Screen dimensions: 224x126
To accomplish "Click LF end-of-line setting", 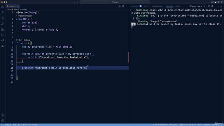I will 195,125.
